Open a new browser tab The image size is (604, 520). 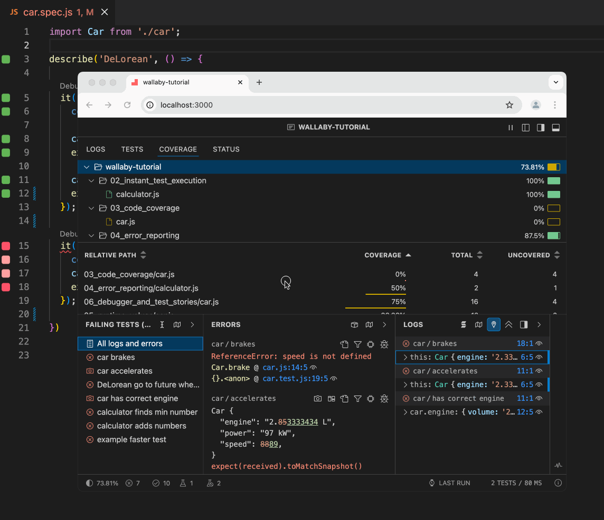(259, 82)
